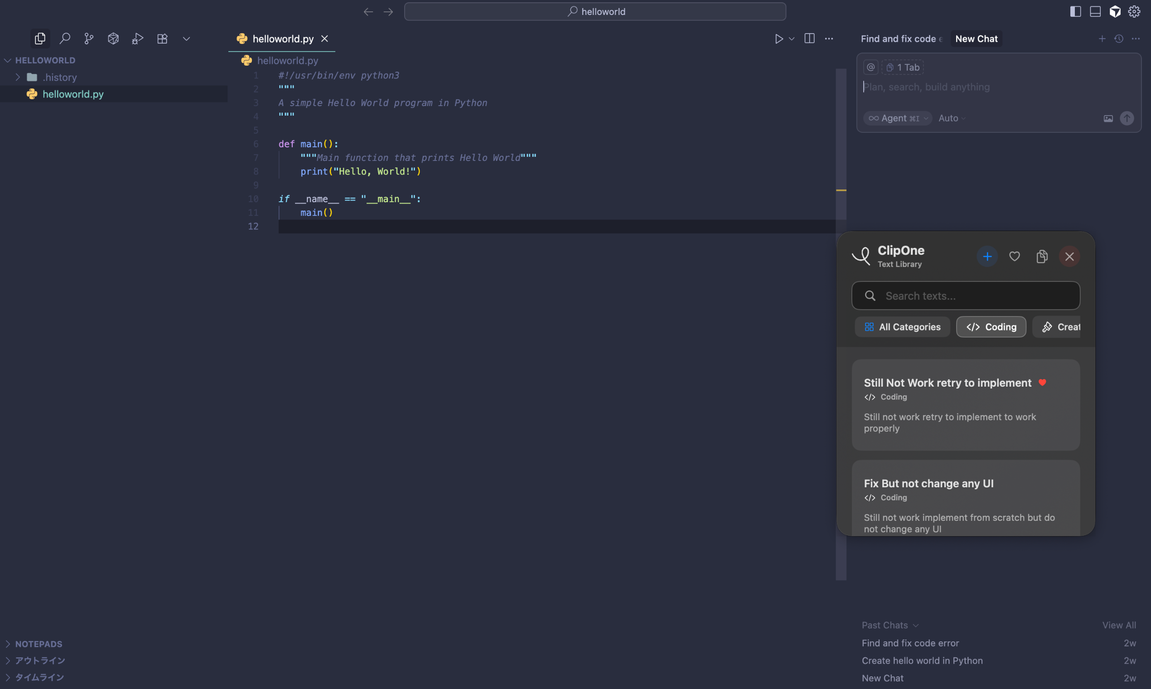Image resolution: width=1151 pixels, height=689 pixels.
Task: Focus the Plan, search, build anything input
Action: [x=998, y=87]
